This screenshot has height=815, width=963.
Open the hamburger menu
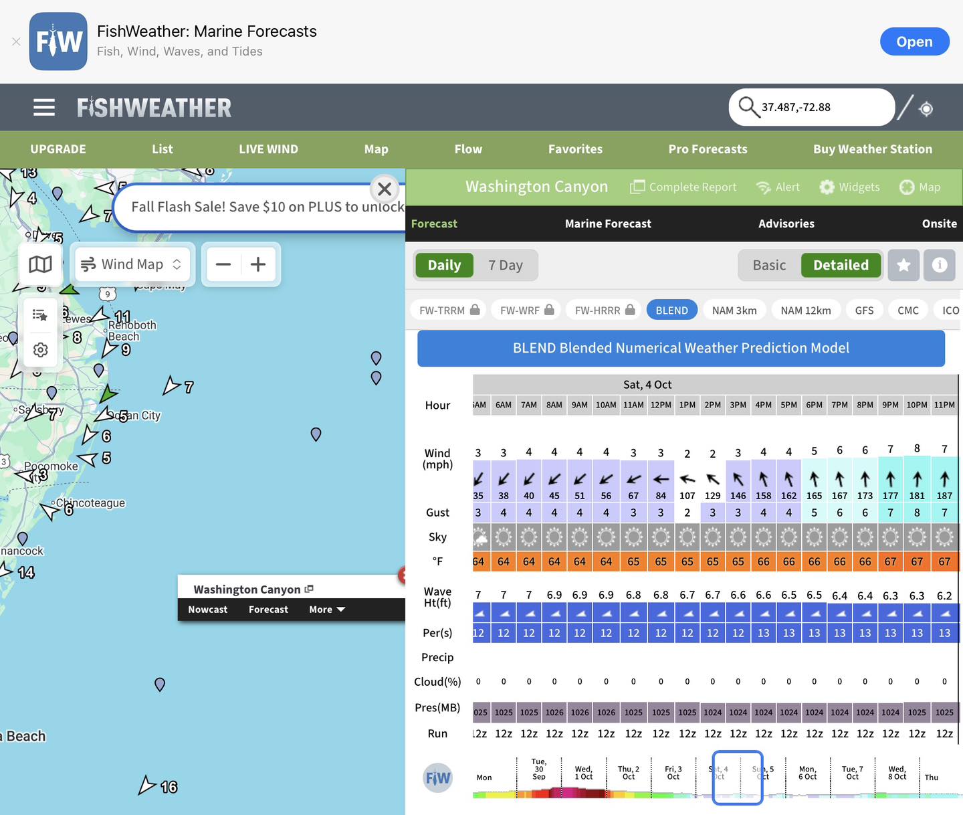point(44,107)
